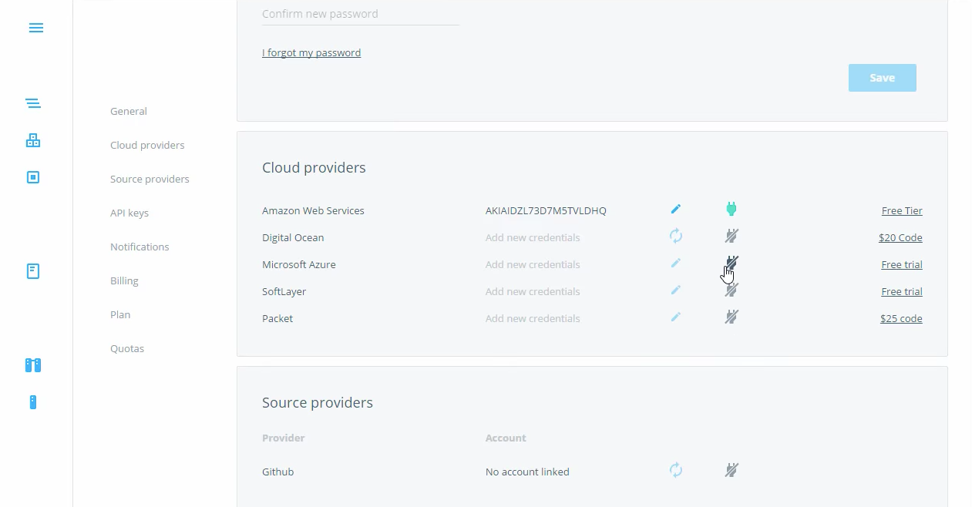Image resolution: width=972 pixels, height=507 pixels.
Task: Focus the Confirm new password field
Action: click(360, 14)
